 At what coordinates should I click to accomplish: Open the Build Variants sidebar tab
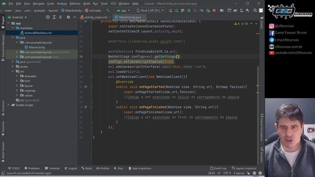point(3,151)
